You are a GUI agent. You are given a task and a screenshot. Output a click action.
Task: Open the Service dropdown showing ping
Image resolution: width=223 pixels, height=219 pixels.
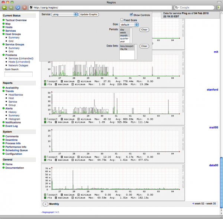coord(65,14)
